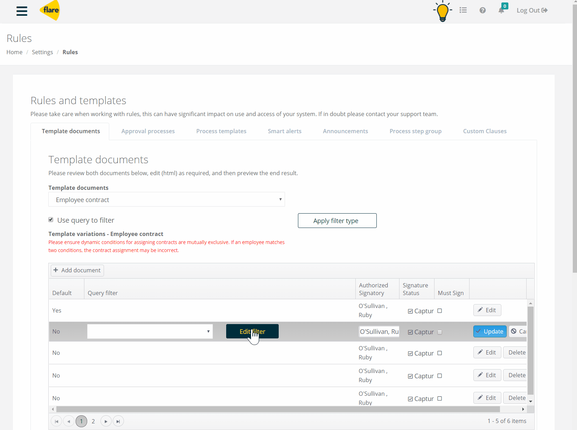Click the Add document button
The image size is (577, 430).
[x=77, y=270]
